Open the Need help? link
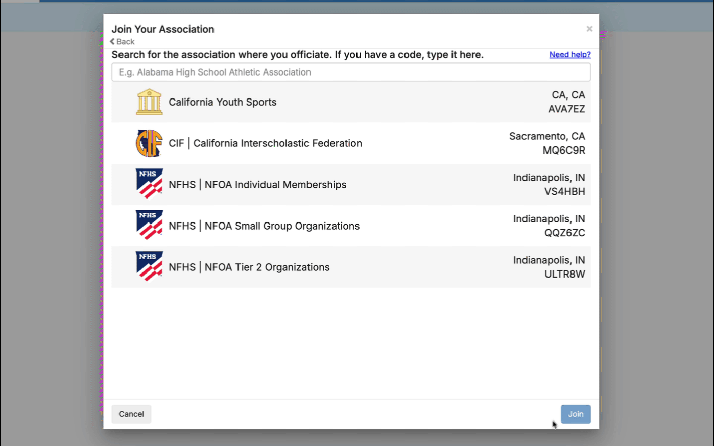Image resolution: width=714 pixels, height=446 pixels. click(569, 55)
